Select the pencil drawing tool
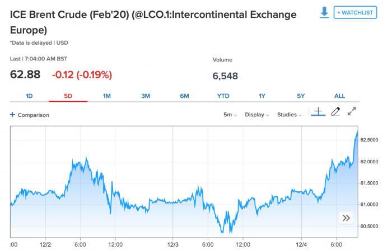392x250 pixels. [x=335, y=112]
